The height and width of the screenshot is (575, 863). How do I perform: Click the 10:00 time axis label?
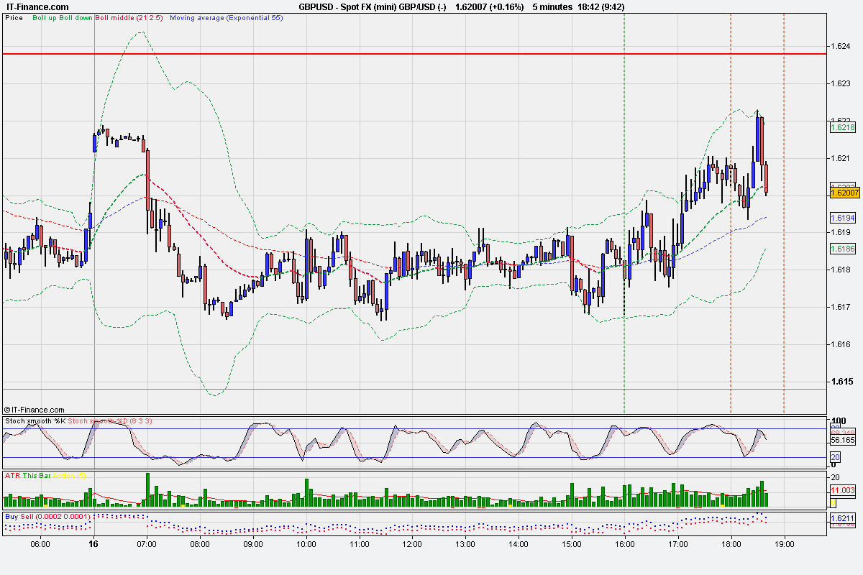[306, 544]
